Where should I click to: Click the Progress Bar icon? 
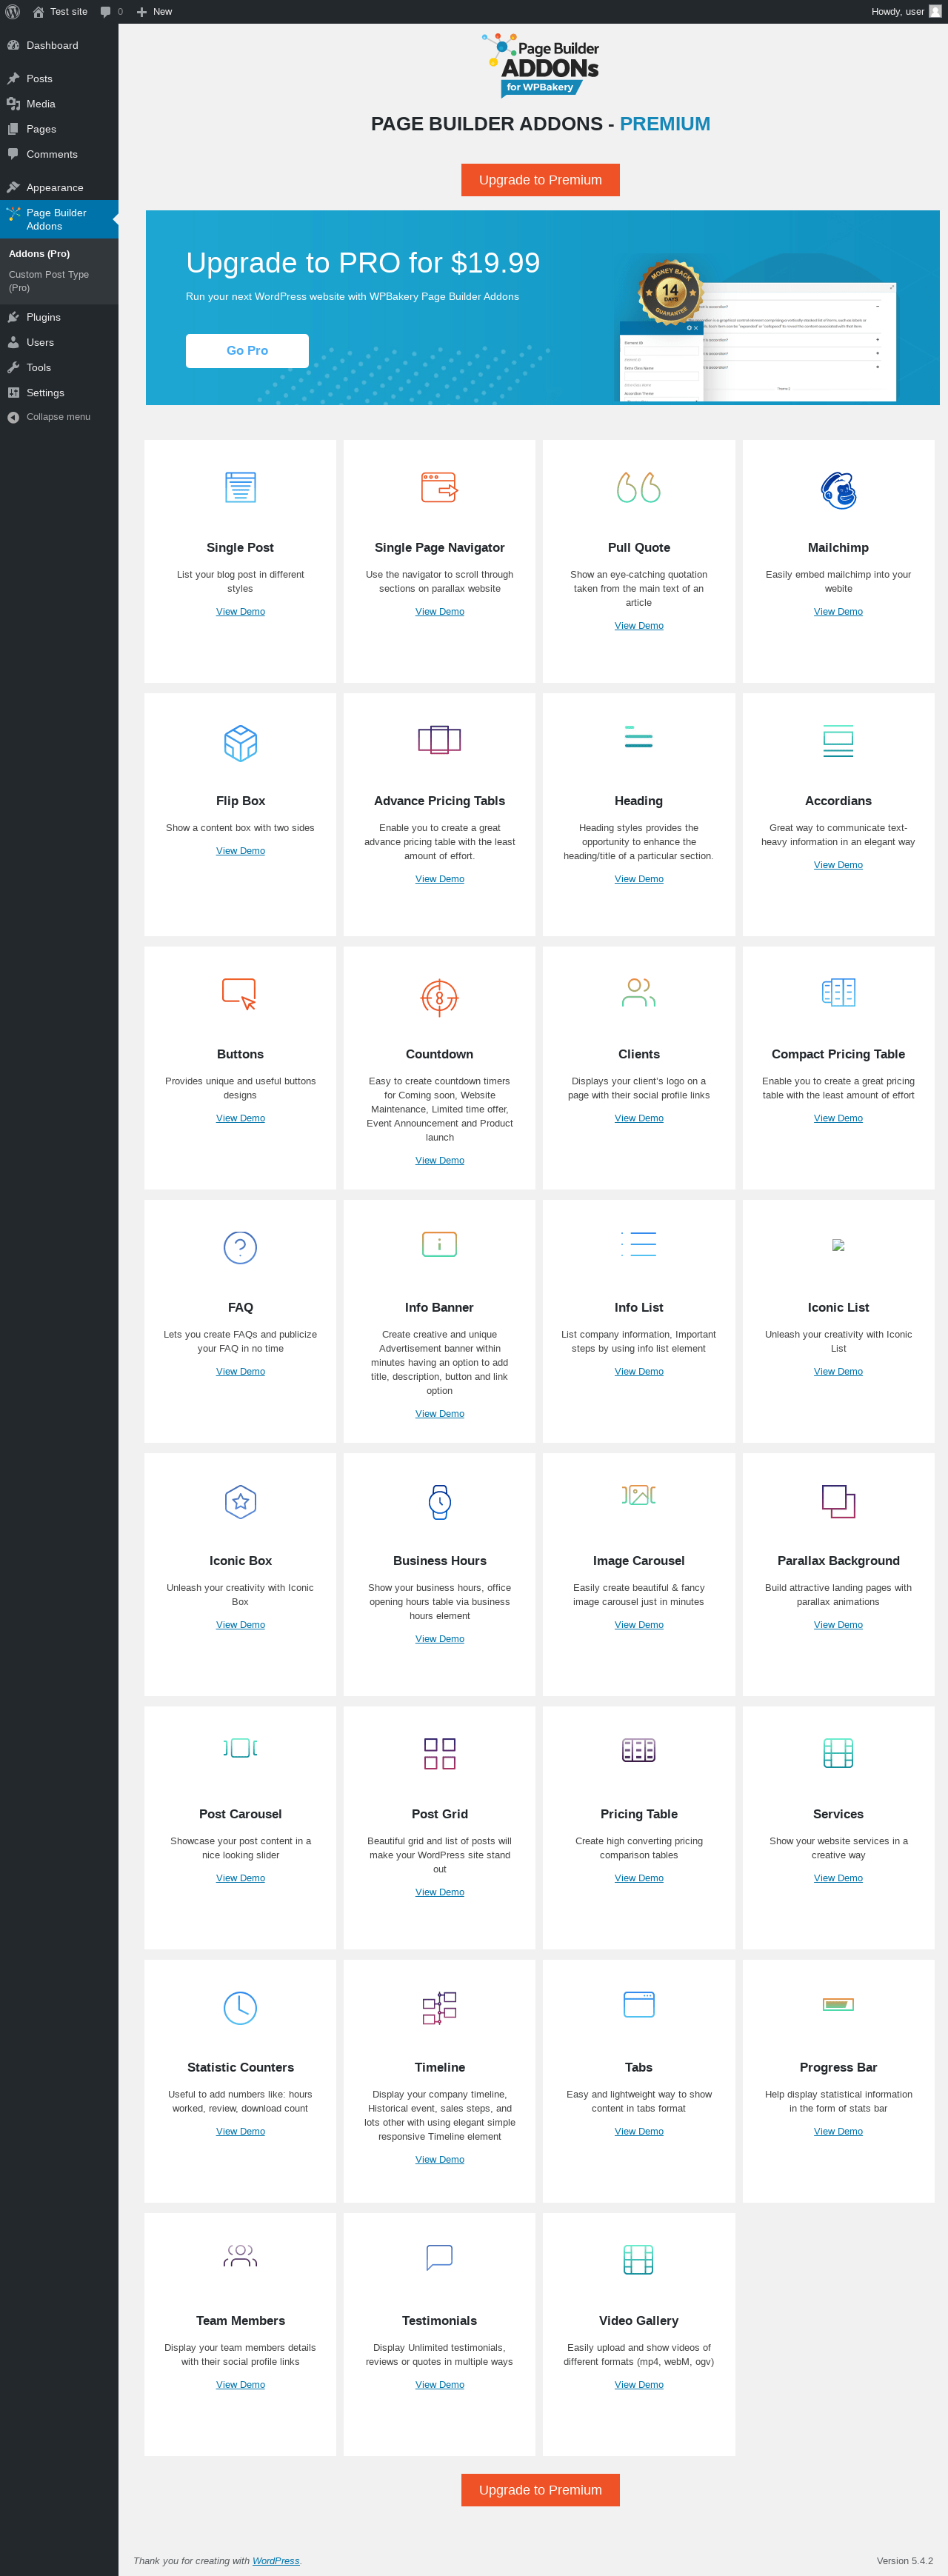pyautogui.click(x=838, y=2004)
